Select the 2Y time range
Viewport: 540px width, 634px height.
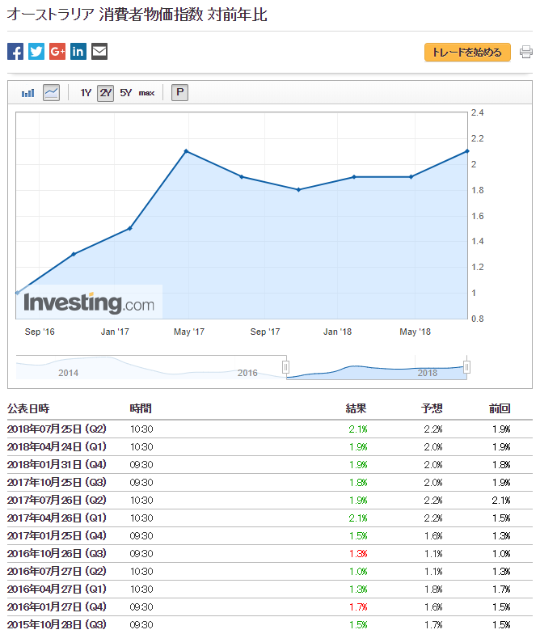[x=106, y=93]
